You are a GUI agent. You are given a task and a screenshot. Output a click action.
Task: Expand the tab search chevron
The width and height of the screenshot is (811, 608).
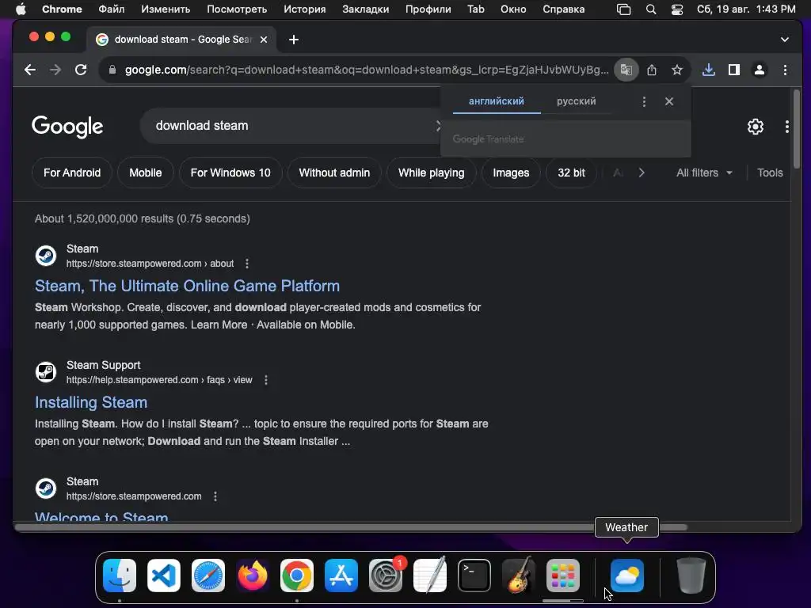[785, 40]
